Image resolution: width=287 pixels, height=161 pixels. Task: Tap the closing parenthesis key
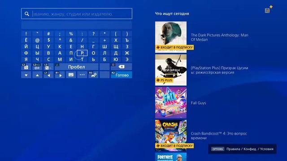pyautogui.click(x=127, y=34)
